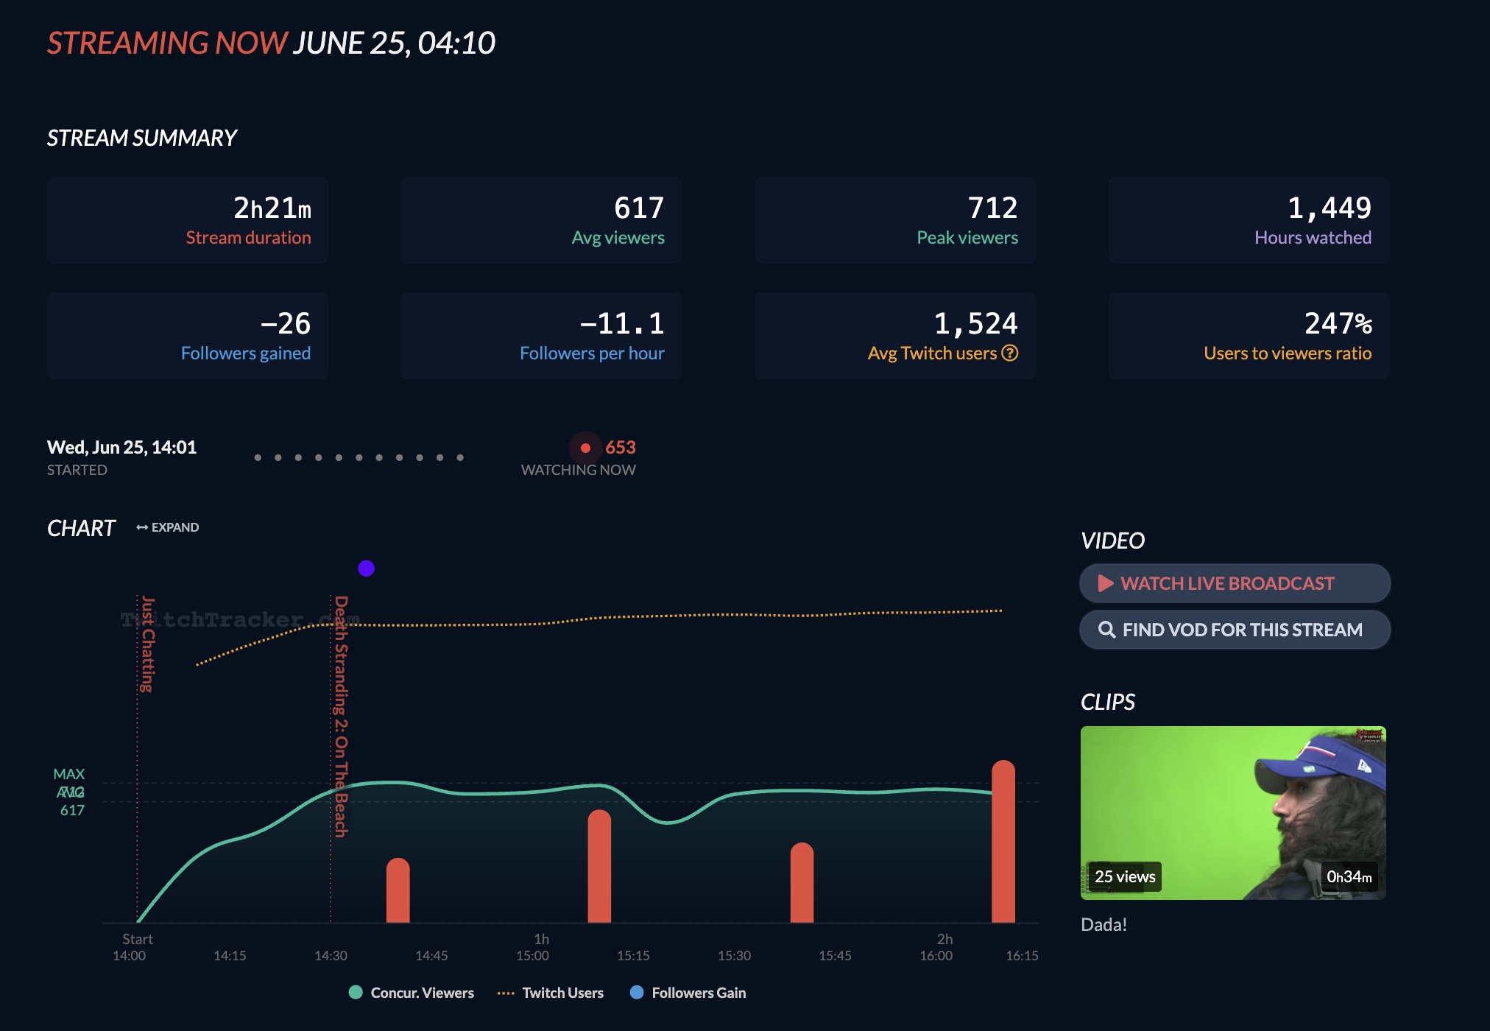Click the Wed, Jun 25, 14:01 start time
Screen dimensions: 1490x1031
[121, 447]
